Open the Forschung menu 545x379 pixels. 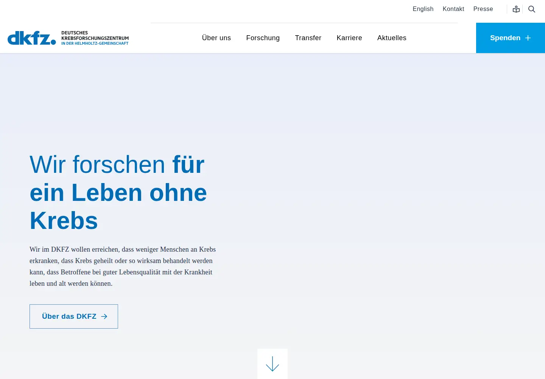pos(263,38)
